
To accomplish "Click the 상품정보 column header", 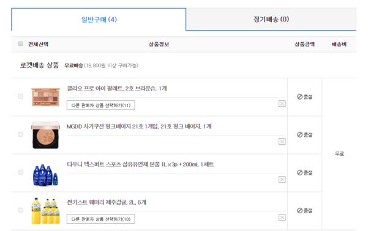I will click(x=159, y=44).
